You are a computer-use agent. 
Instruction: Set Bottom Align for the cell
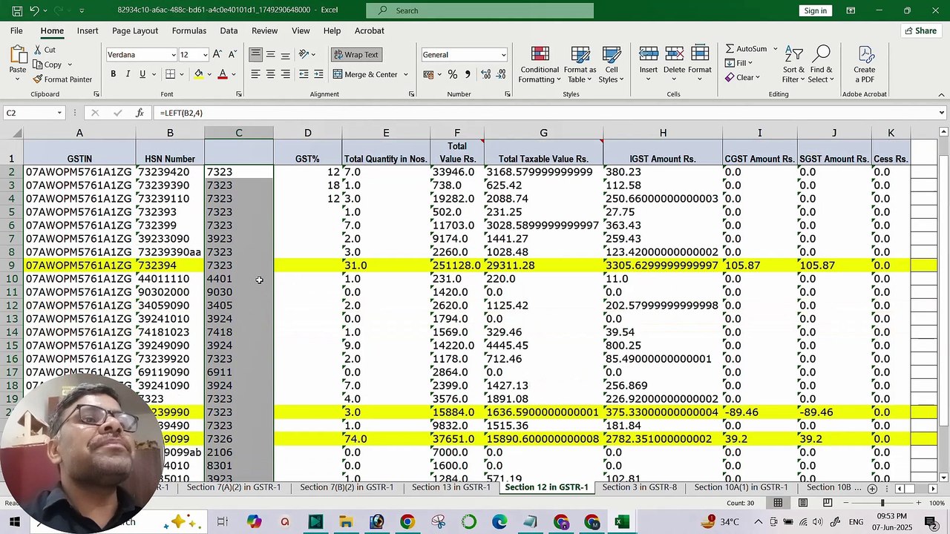click(285, 55)
